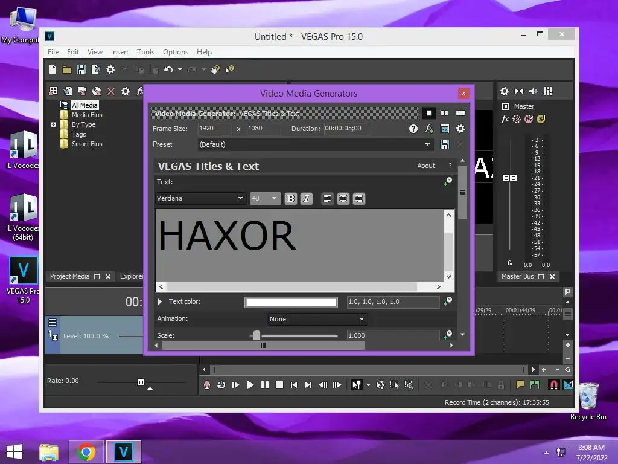The width and height of the screenshot is (618, 464).
Task: Click the Mixing Console sliders icon in Master Bus
Action: coord(548,92)
